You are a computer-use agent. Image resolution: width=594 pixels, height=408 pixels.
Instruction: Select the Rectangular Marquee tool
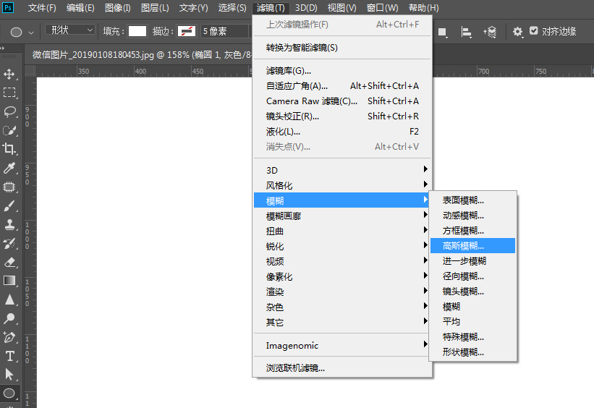point(9,93)
